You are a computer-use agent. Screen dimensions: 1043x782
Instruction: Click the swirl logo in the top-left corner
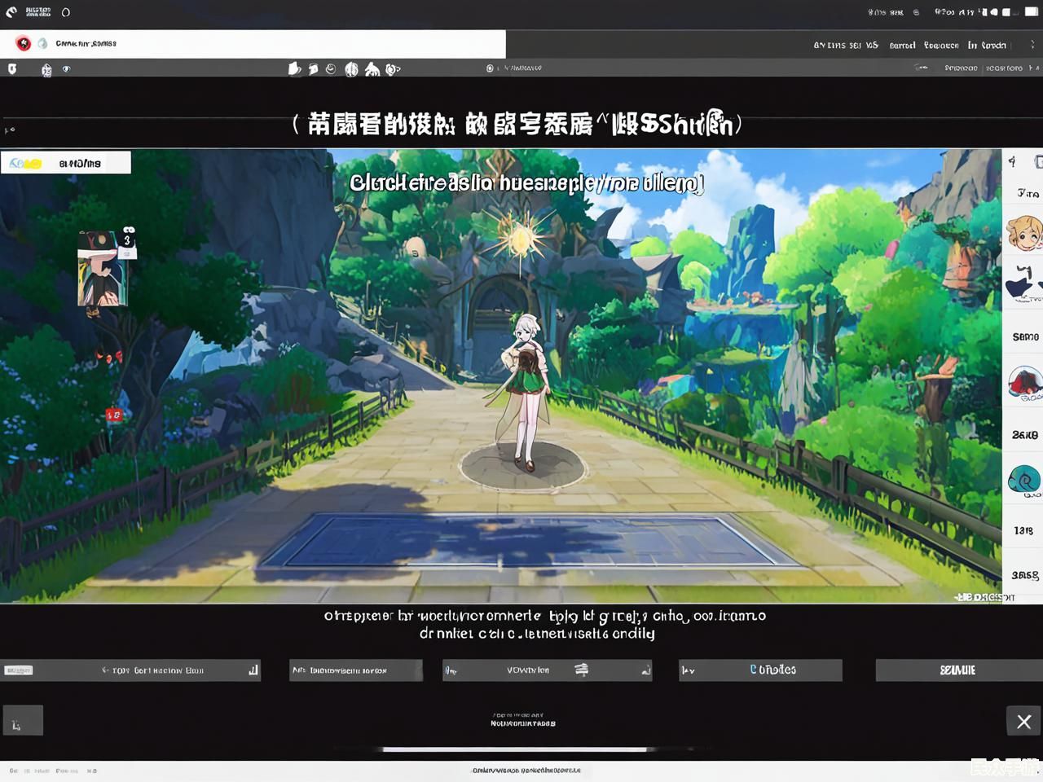point(11,12)
